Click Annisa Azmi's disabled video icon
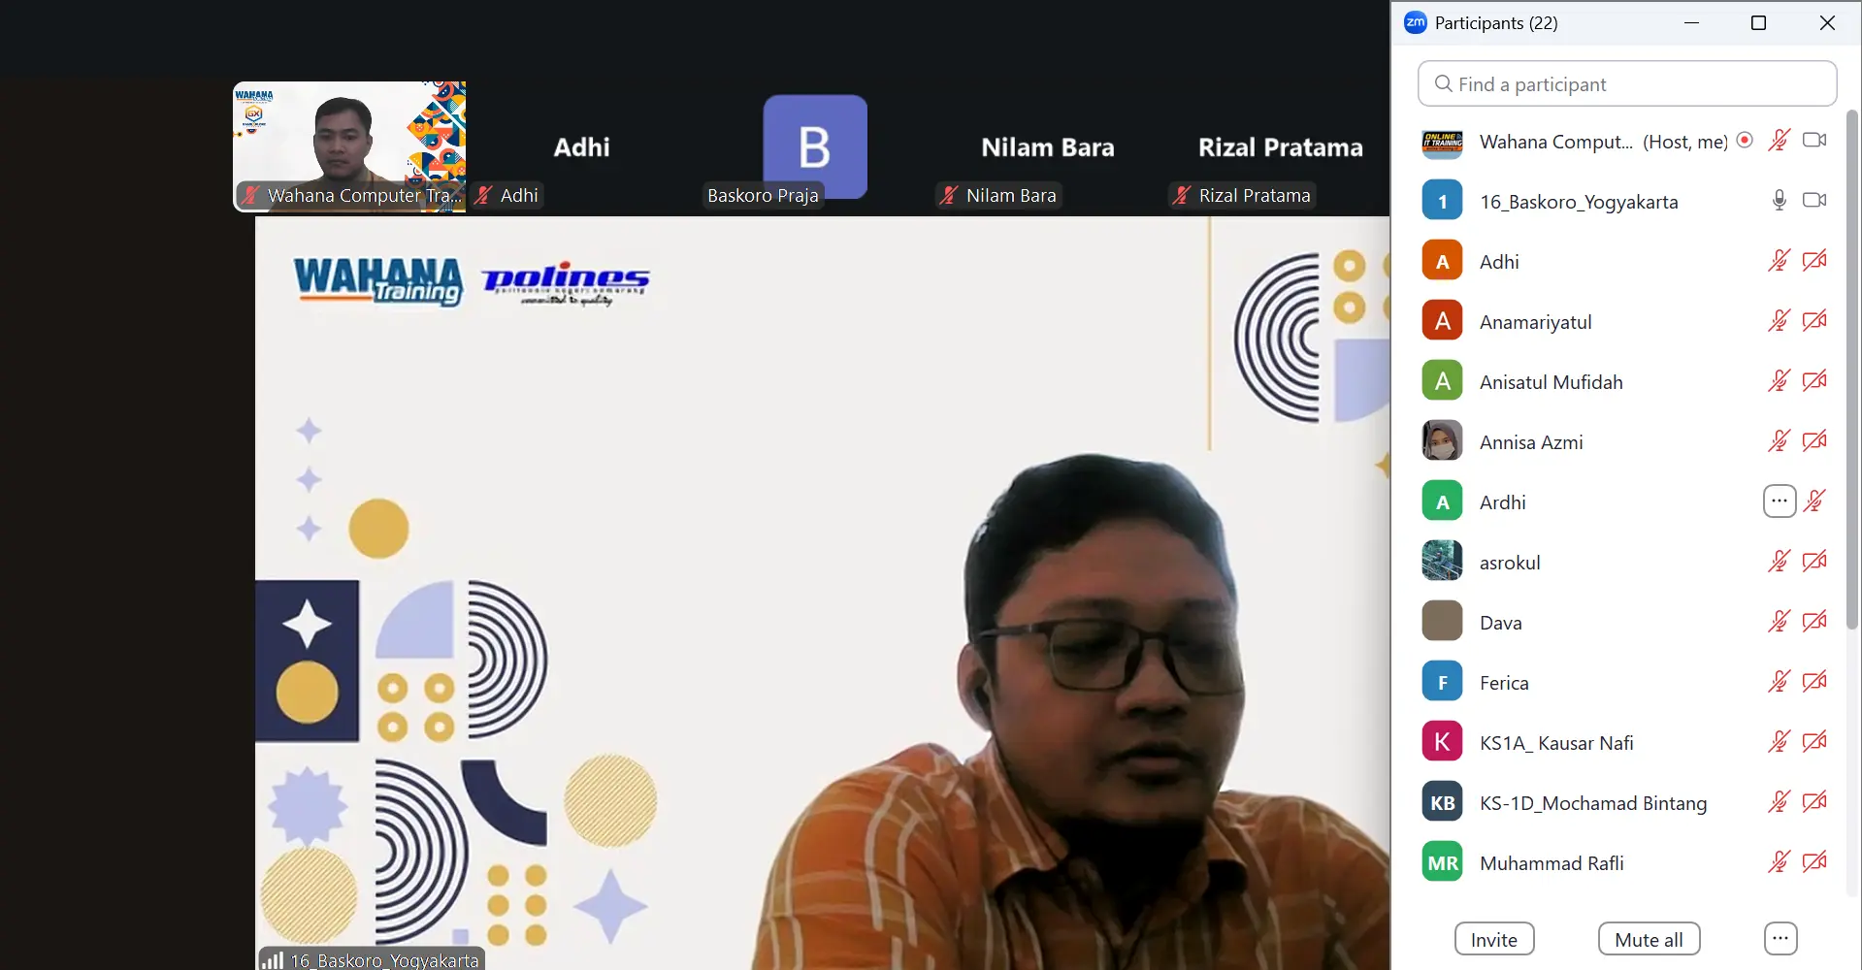1862x970 pixels. pos(1814,441)
